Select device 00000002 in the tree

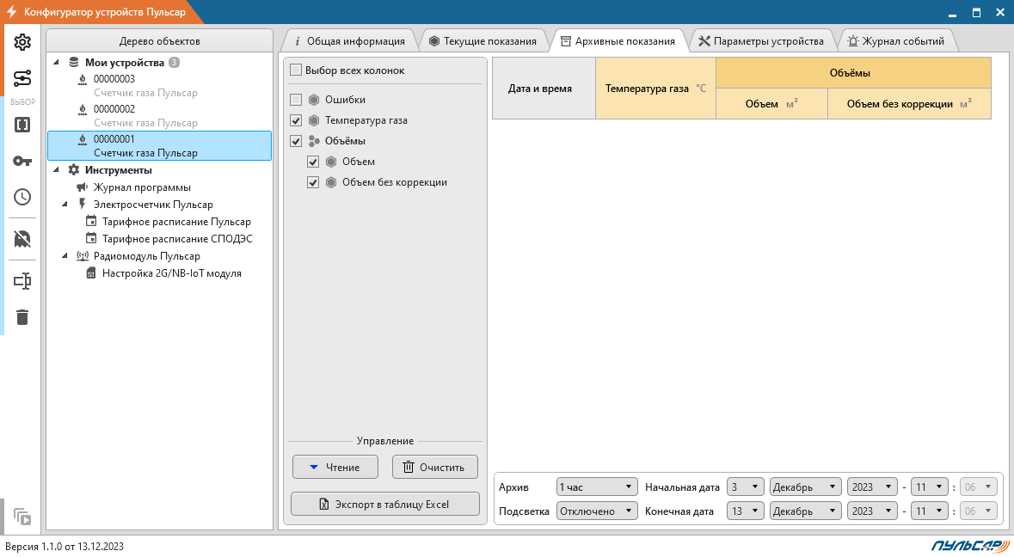click(x=159, y=116)
